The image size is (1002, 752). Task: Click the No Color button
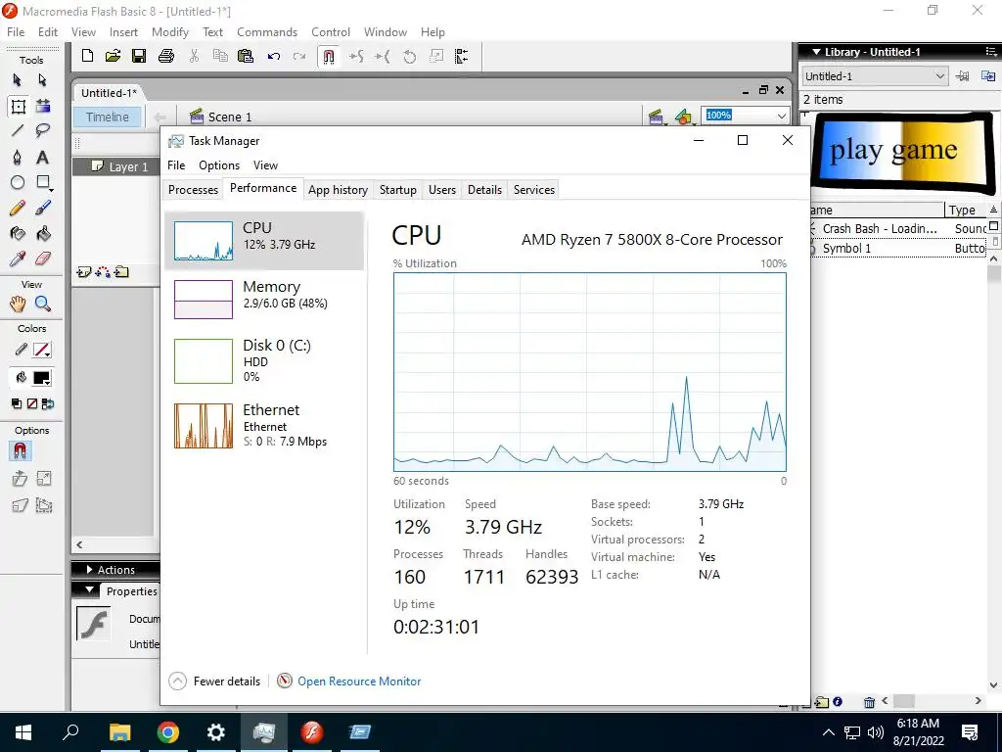coord(32,403)
